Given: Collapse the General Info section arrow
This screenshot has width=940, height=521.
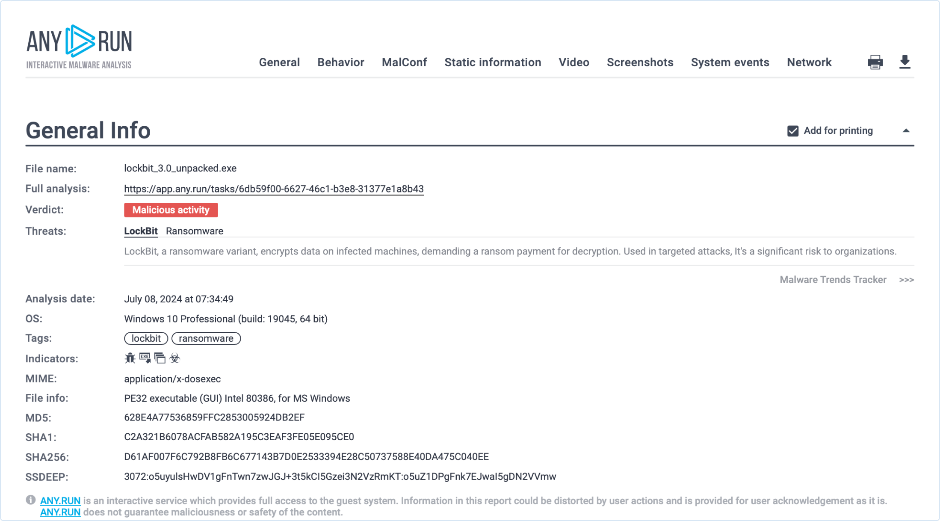Looking at the screenshot, I should click(906, 131).
